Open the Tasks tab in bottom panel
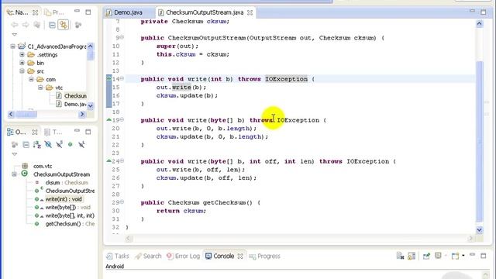This screenshot has height=279, width=496. 118,256
